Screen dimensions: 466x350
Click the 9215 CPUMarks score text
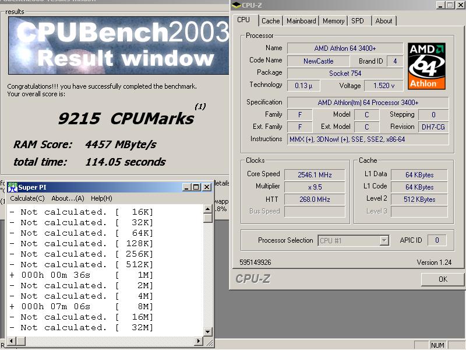coord(126,118)
